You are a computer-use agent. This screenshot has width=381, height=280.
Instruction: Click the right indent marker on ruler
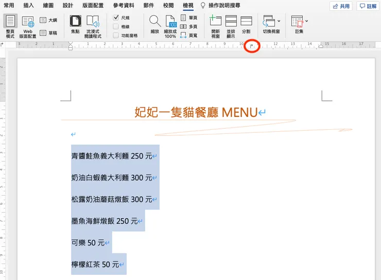coord(321,46)
